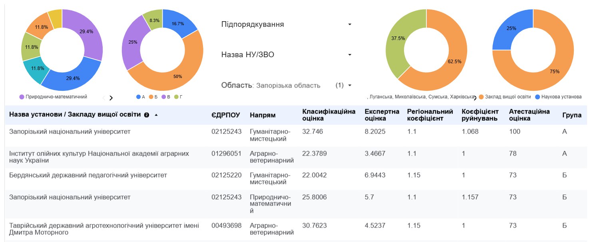593x242 pixels.
Task: Click next arrow in first chart legend
Action: click(x=111, y=98)
